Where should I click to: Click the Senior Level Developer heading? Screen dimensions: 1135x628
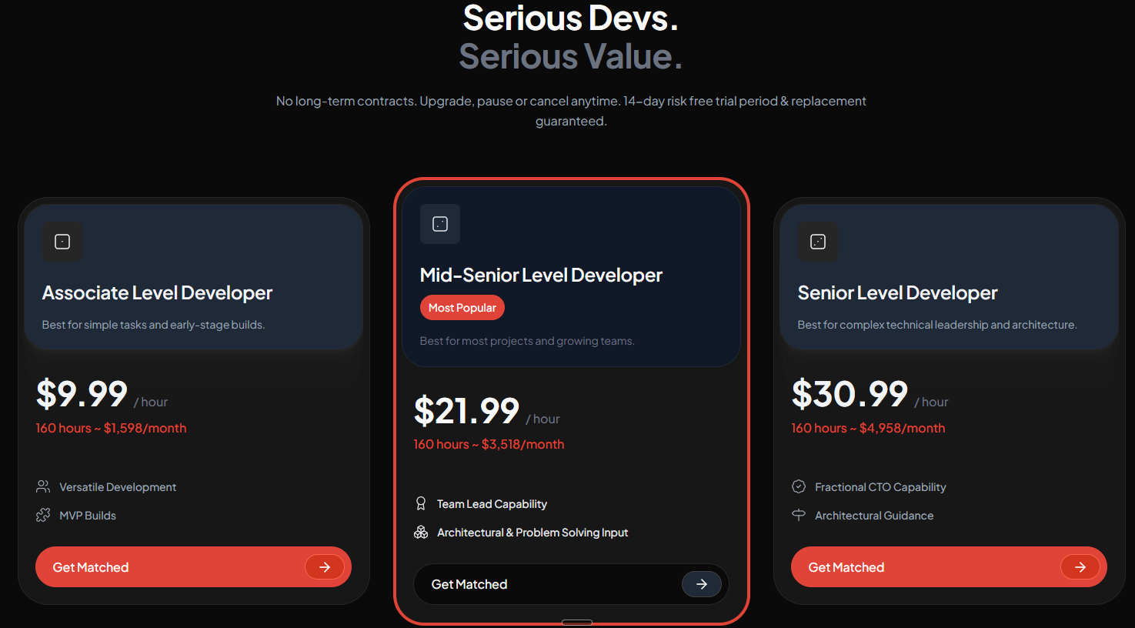tap(897, 293)
